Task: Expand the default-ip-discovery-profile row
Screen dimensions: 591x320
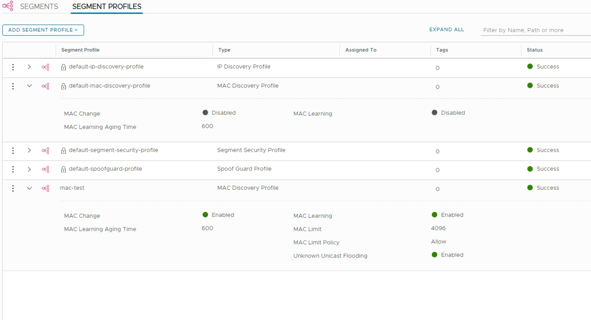Action: [29, 67]
